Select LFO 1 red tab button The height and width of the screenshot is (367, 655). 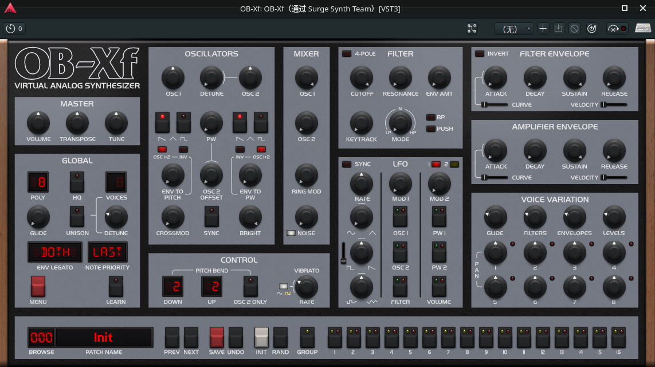click(436, 164)
